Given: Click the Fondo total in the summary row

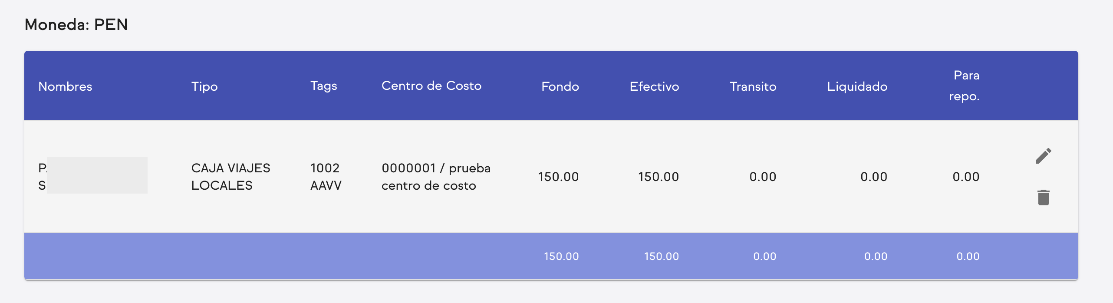Looking at the screenshot, I should pyautogui.click(x=561, y=256).
